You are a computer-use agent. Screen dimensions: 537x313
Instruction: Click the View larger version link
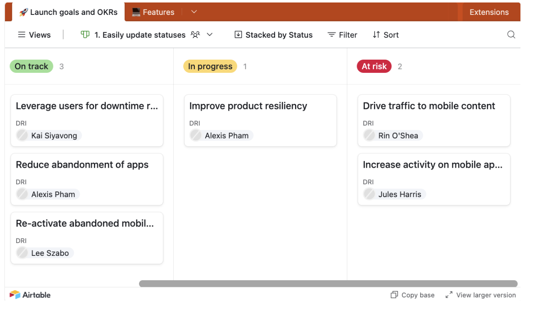point(485,295)
